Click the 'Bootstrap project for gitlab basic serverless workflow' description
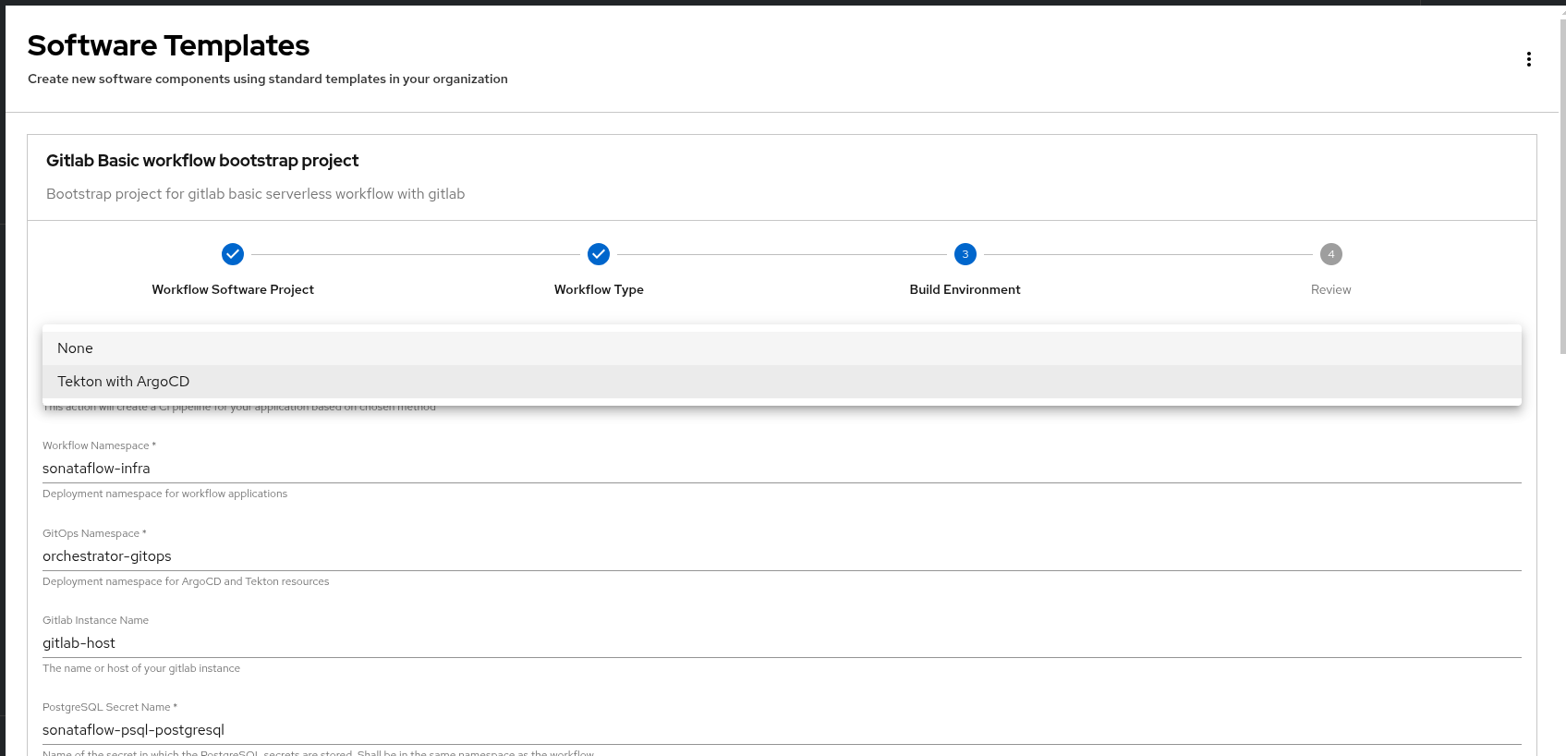The height and width of the screenshot is (756, 1566). [255, 194]
